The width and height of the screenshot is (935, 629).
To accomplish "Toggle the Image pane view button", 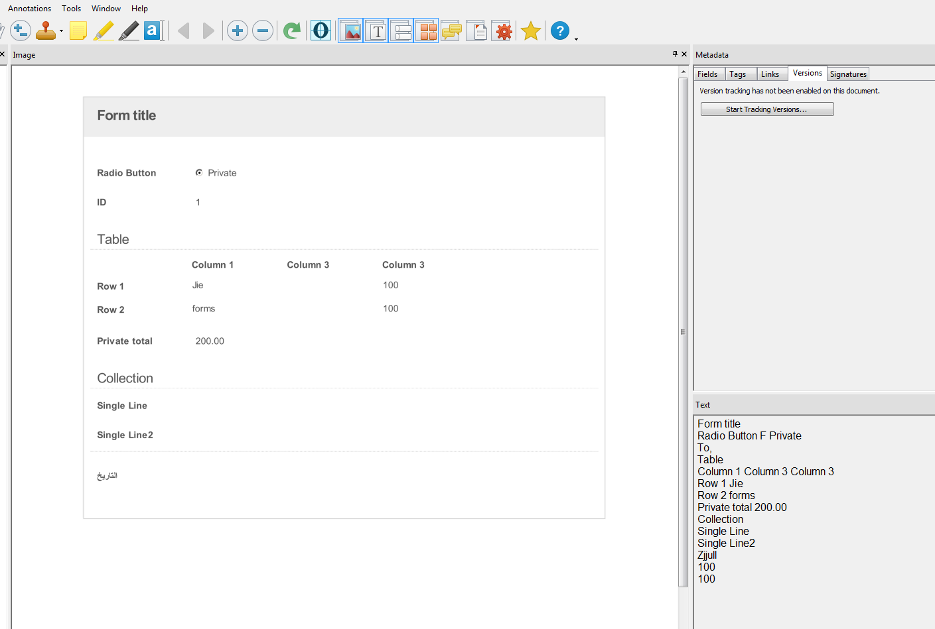I will 351,30.
